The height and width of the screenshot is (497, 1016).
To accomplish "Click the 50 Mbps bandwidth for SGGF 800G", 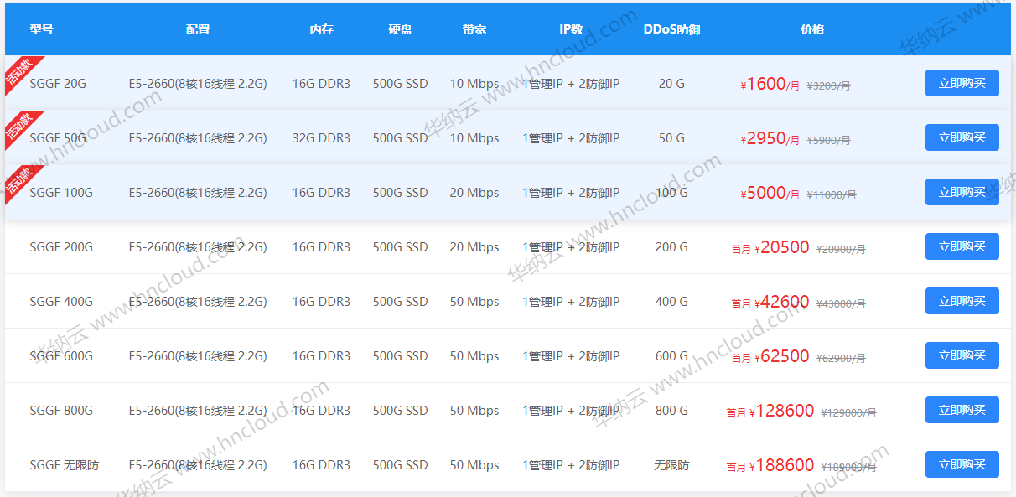I will pyautogui.click(x=474, y=411).
